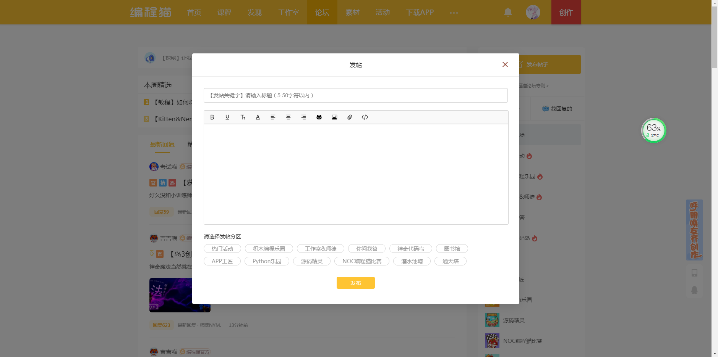Insert an image into the post

click(x=334, y=117)
